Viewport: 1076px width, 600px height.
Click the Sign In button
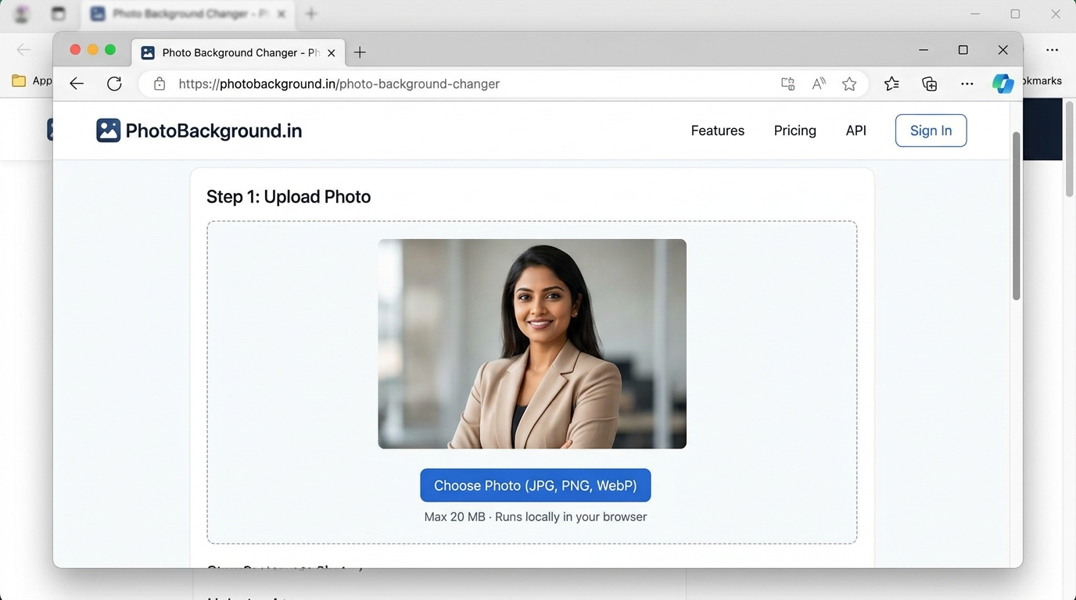[931, 130]
